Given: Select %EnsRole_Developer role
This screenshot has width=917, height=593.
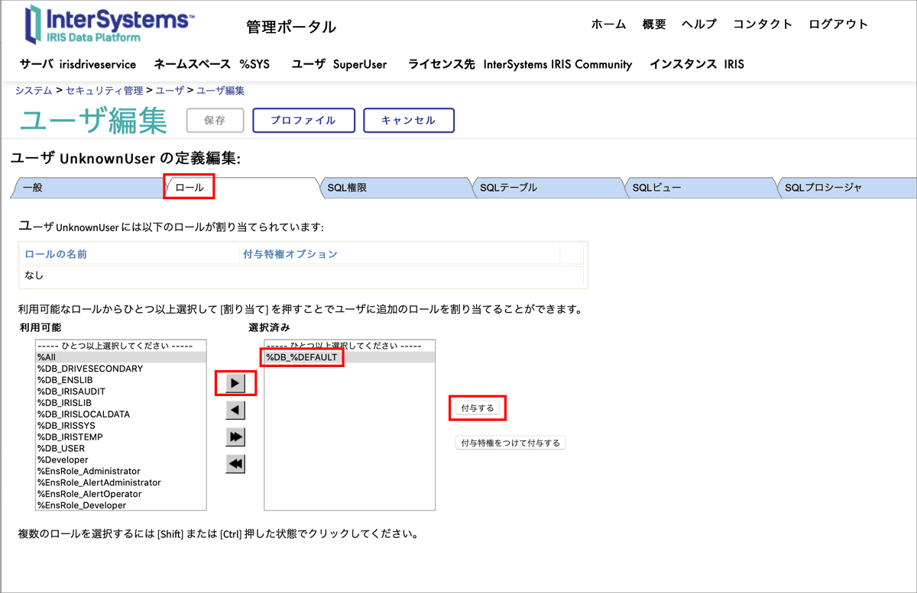Looking at the screenshot, I should [x=120, y=504].
